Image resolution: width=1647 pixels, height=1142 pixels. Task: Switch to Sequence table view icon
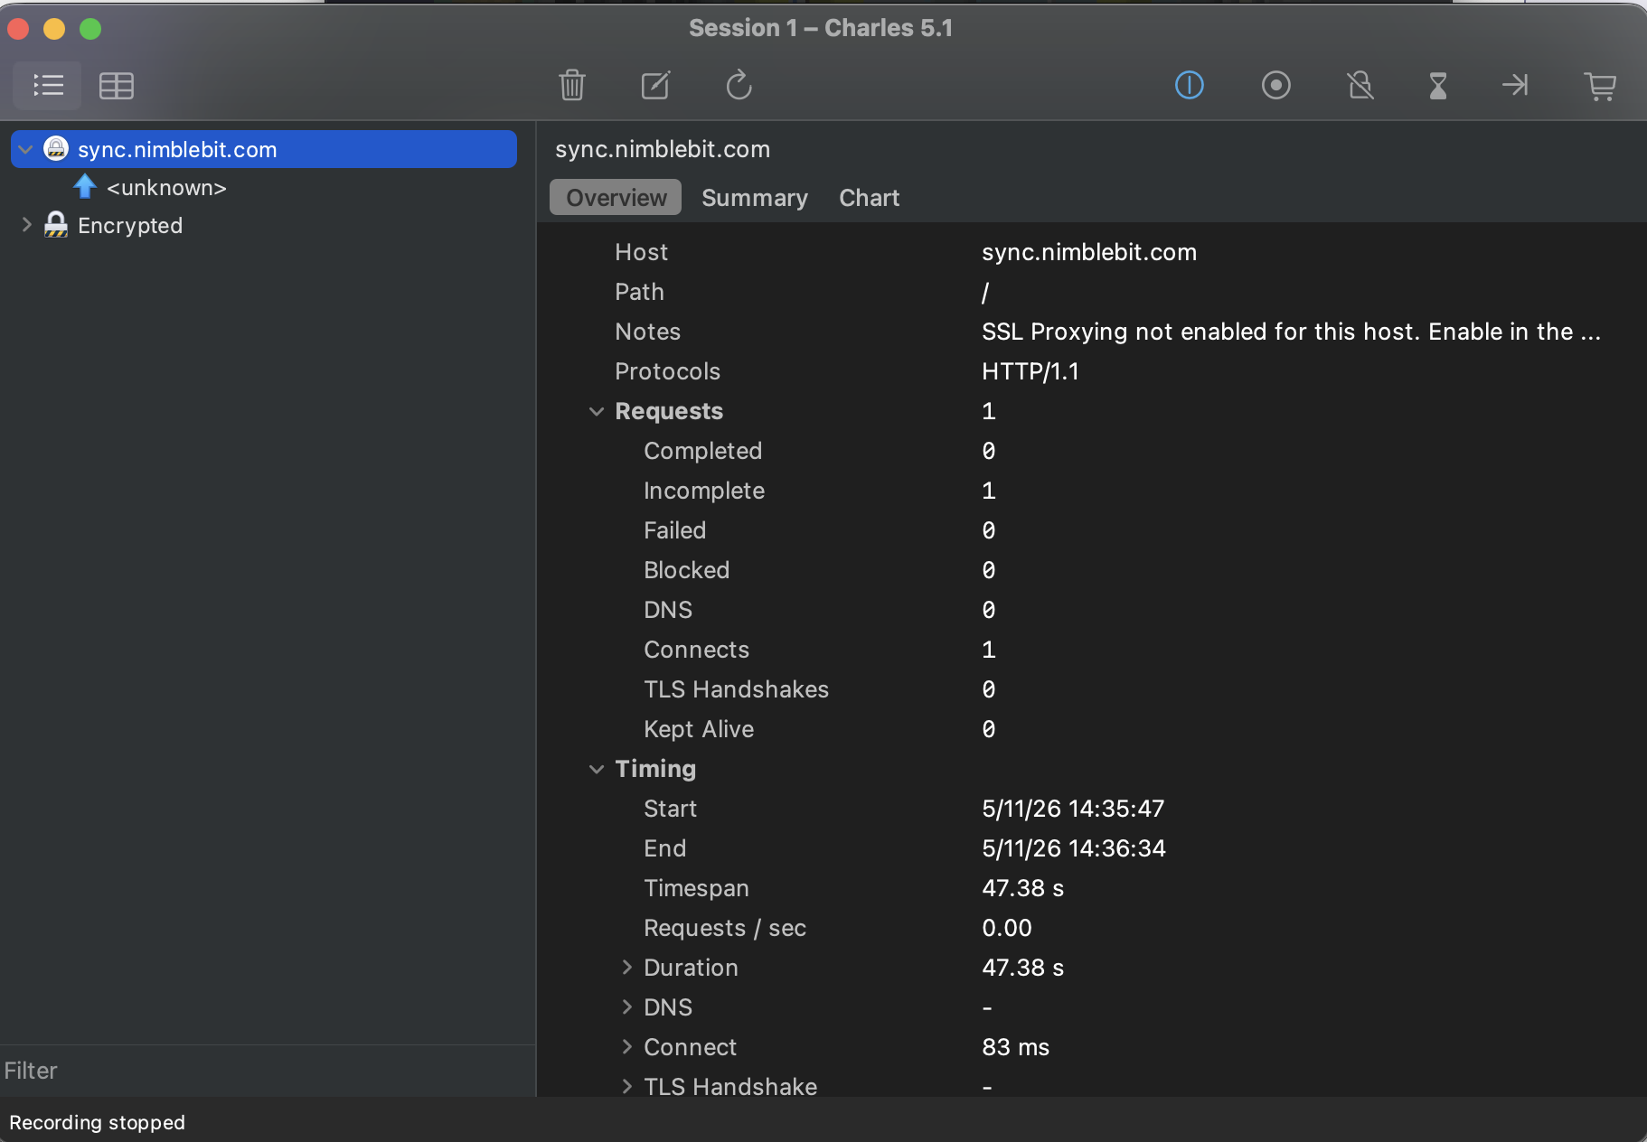coord(117,86)
